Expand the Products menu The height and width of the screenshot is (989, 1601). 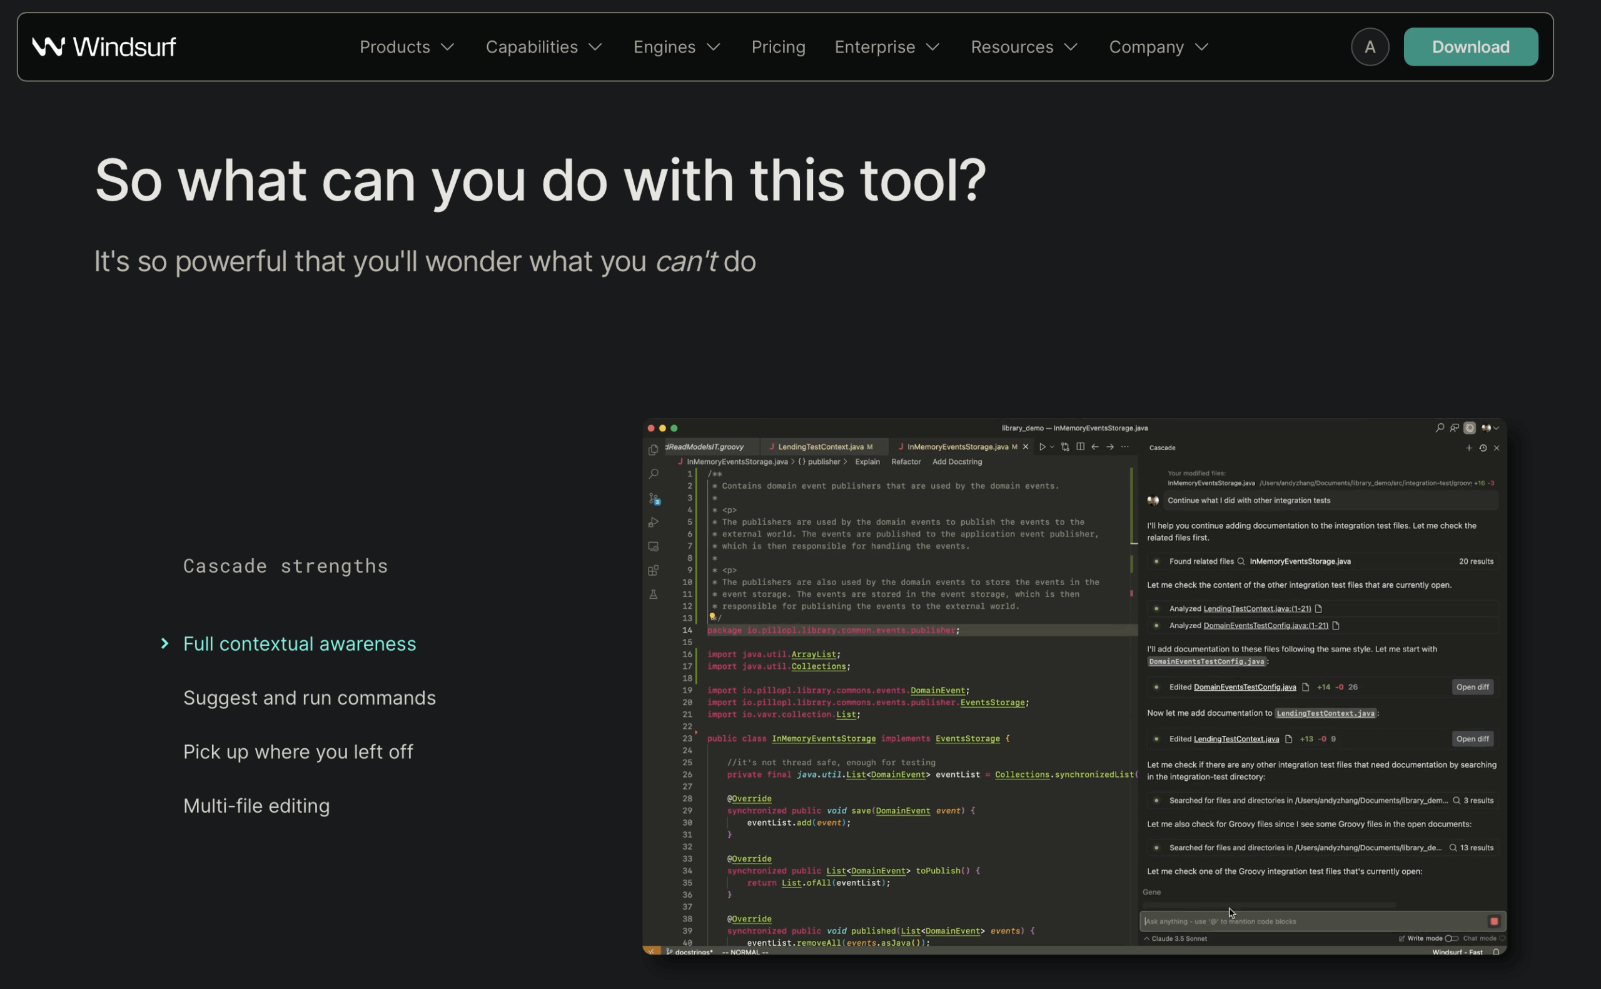click(x=407, y=47)
